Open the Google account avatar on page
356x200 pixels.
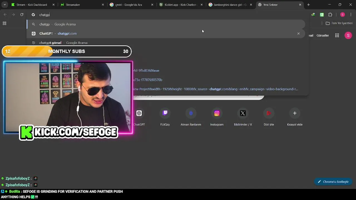click(348, 35)
